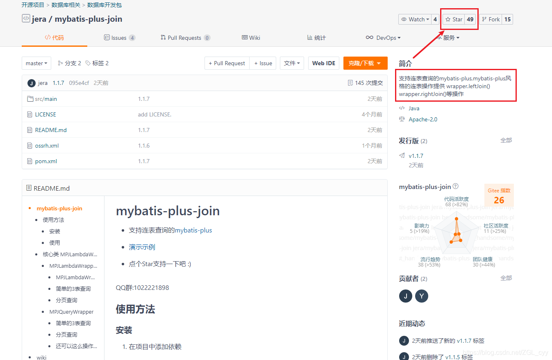
Task: Click the src/main folder icon
Action: pos(30,99)
